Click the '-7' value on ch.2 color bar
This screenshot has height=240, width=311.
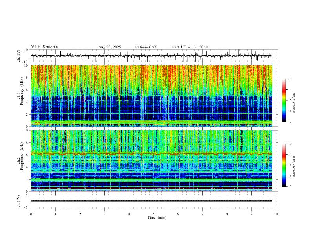289,187
